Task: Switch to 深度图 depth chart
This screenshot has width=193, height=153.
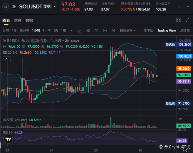Action: 185,31
